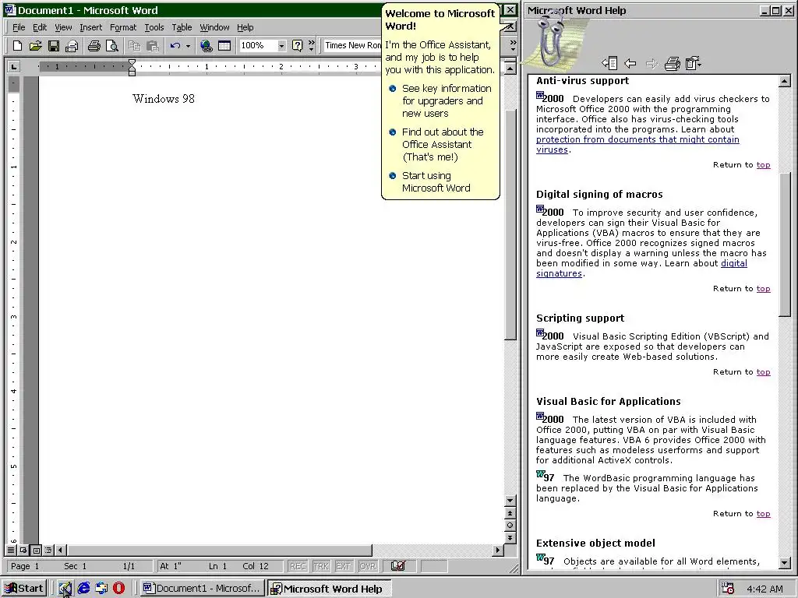Image resolution: width=798 pixels, height=598 pixels.
Task: Launch Internet Explorer from quick launch
Action: point(83,589)
